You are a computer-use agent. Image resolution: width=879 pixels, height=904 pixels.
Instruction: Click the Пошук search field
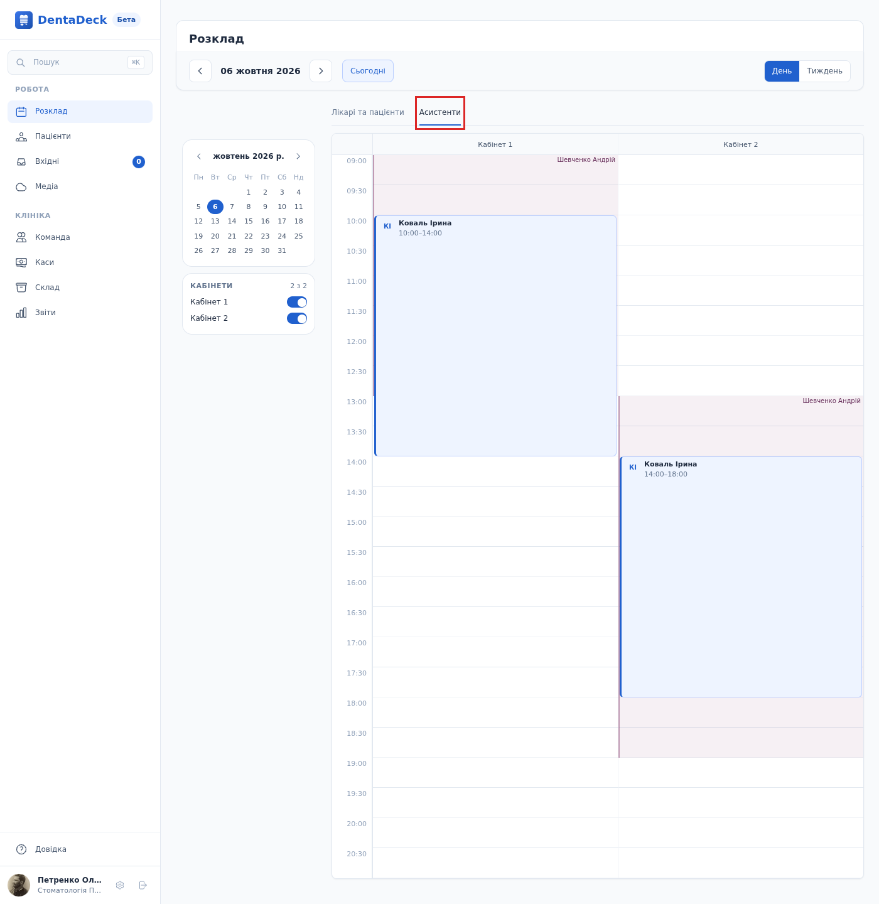[80, 63]
